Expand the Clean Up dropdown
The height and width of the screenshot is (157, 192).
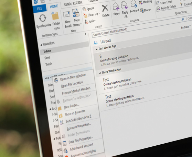(x=99, y=13)
